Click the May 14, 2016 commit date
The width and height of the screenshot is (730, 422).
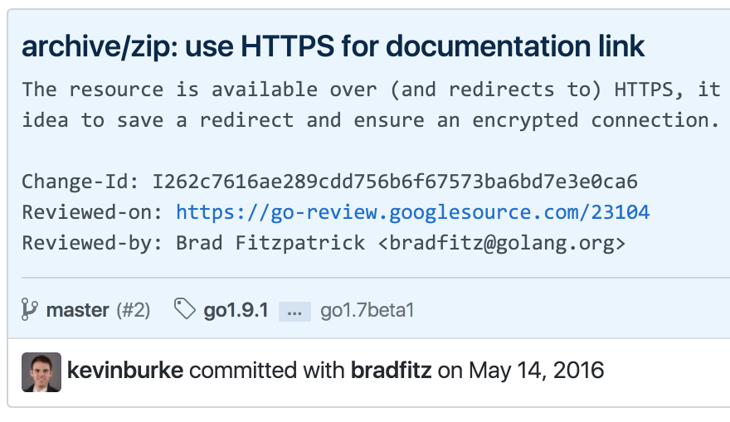click(x=537, y=371)
